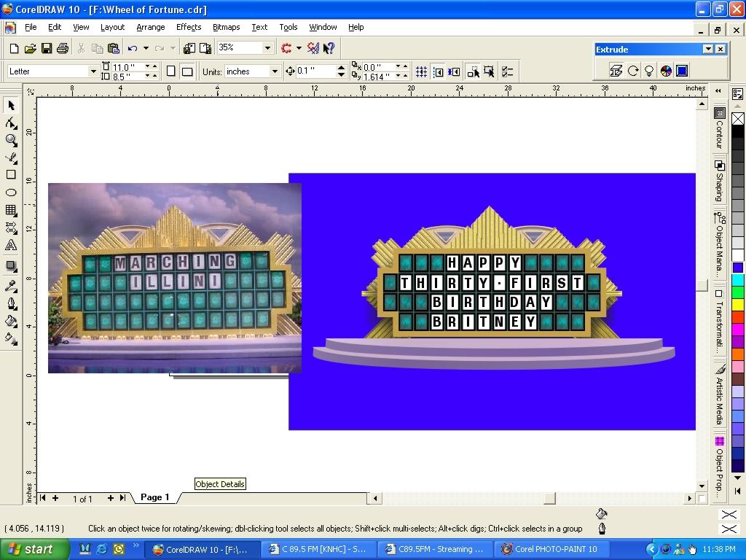The height and width of the screenshot is (560, 746).
Task: Open the zoom level 35% dropdown
Action: 267,48
